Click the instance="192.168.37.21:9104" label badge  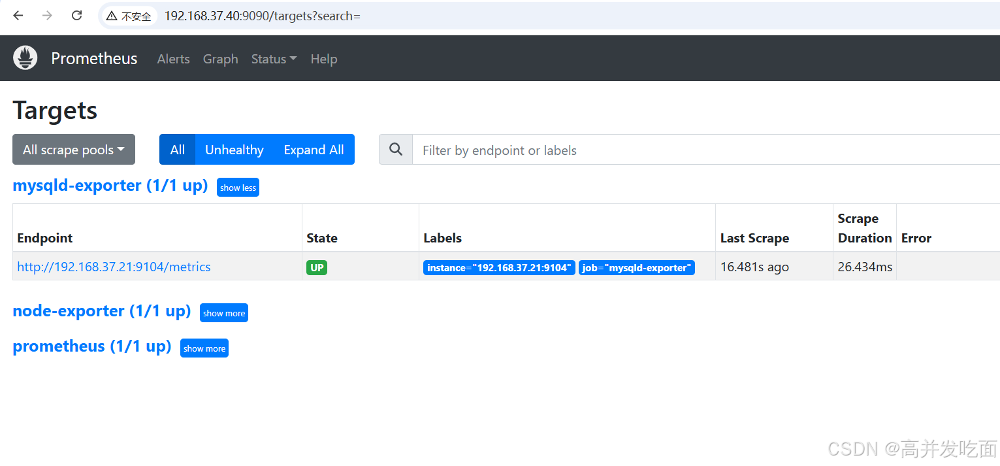pos(499,268)
